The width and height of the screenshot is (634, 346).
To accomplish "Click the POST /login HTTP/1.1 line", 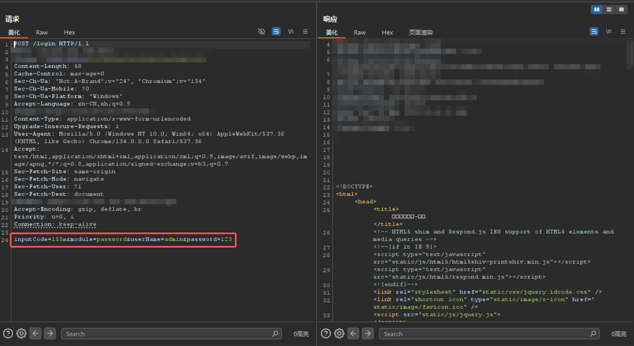I will (x=52, y=44).
